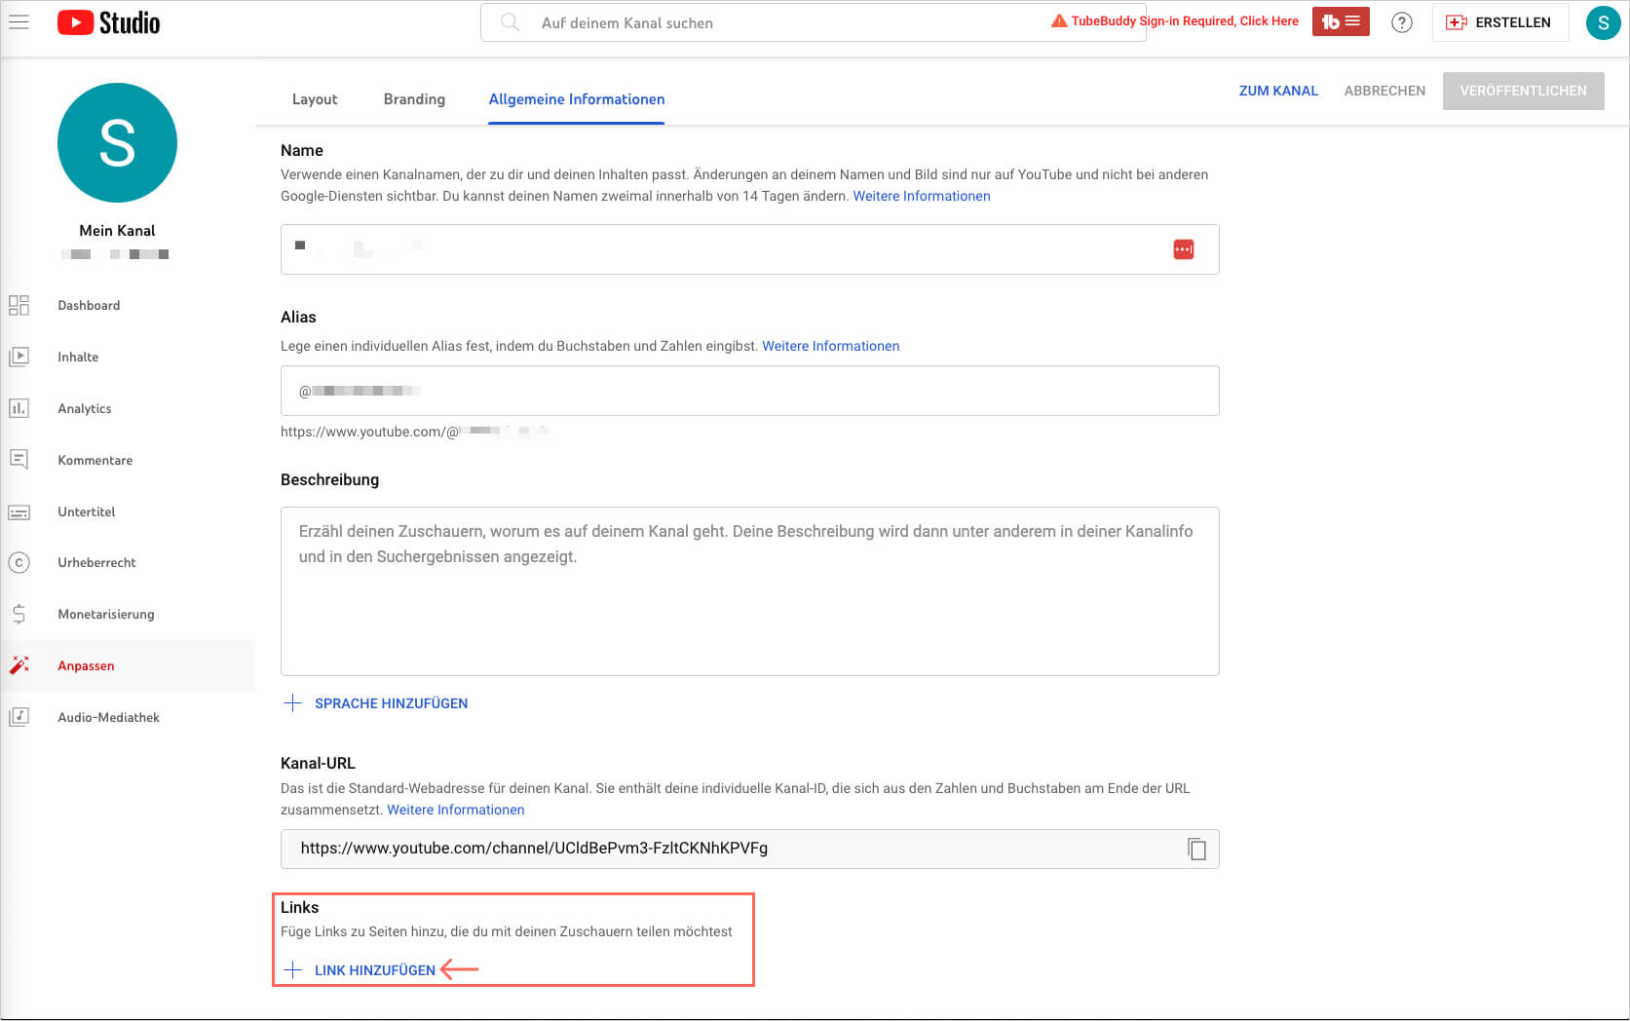This screenshot has width=1630, height=1021.
Task: Click the YouTube Studio logo
Action: point(109,22)
